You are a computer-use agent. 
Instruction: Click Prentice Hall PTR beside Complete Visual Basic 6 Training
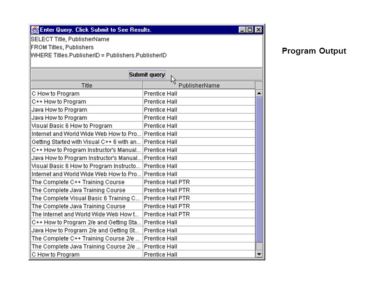point(199,198)
